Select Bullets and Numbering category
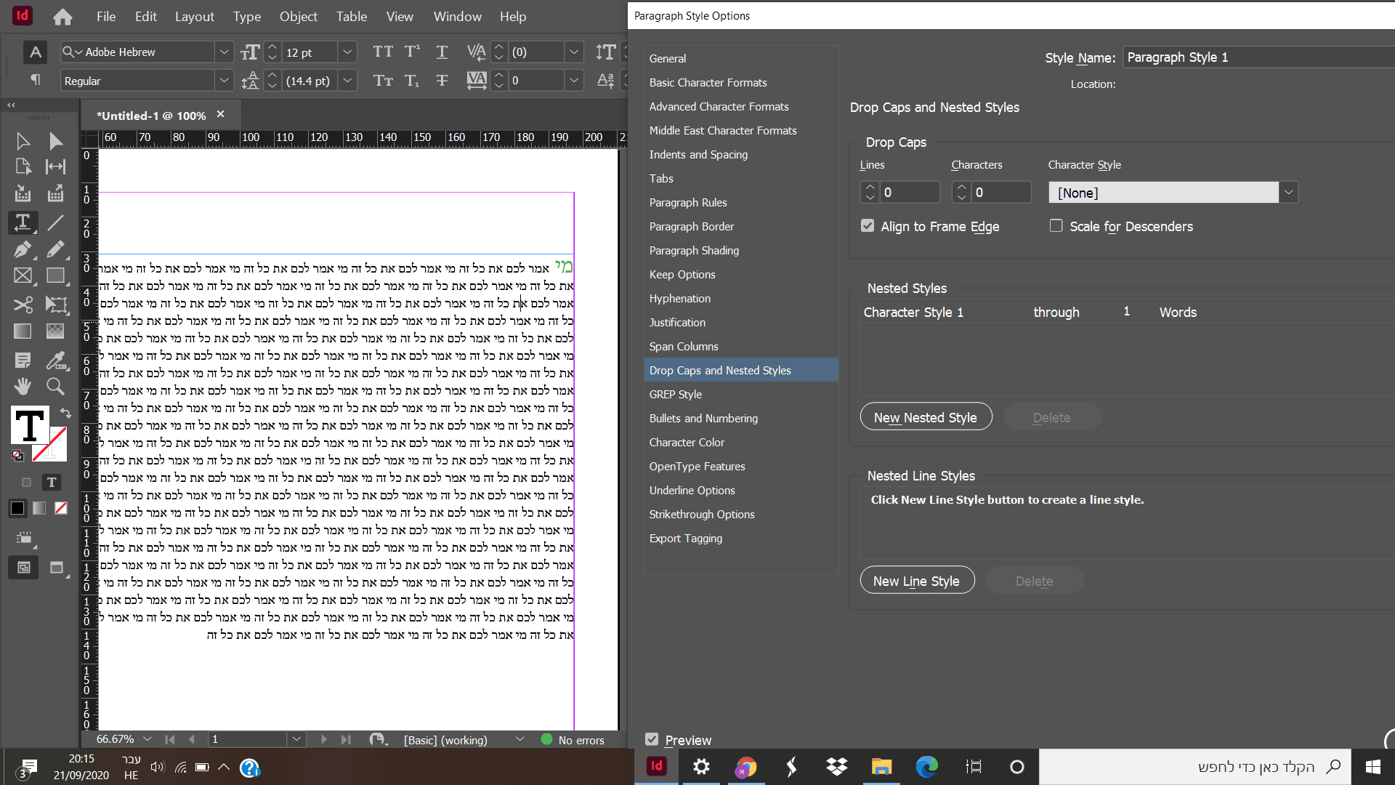Image resolution: width=1395 pixels, height=785 pixels. pos(703,418)
